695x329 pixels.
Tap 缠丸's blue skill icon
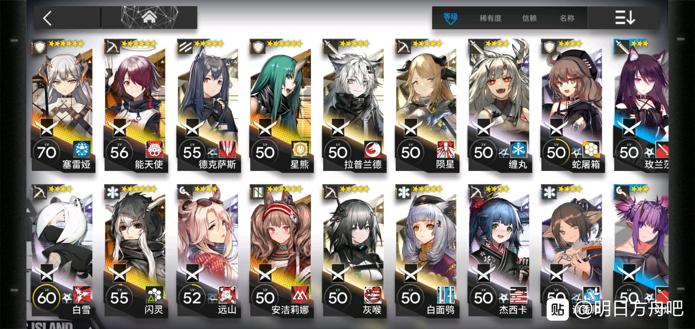coord(518,149)
